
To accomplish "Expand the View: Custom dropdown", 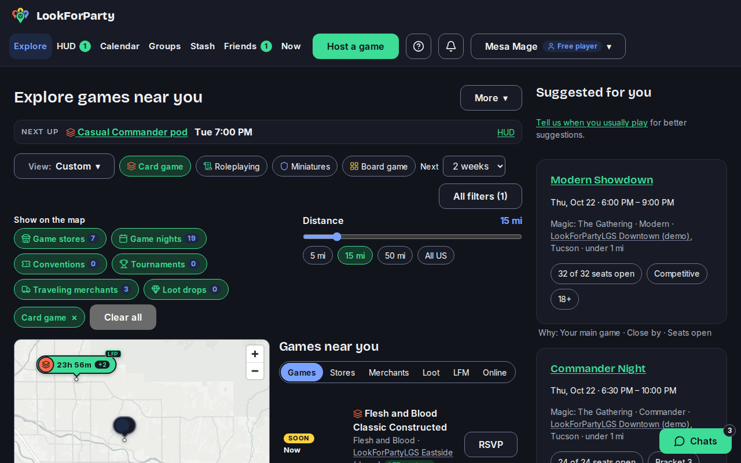I will pyautogui.click(x=64, y=166).
